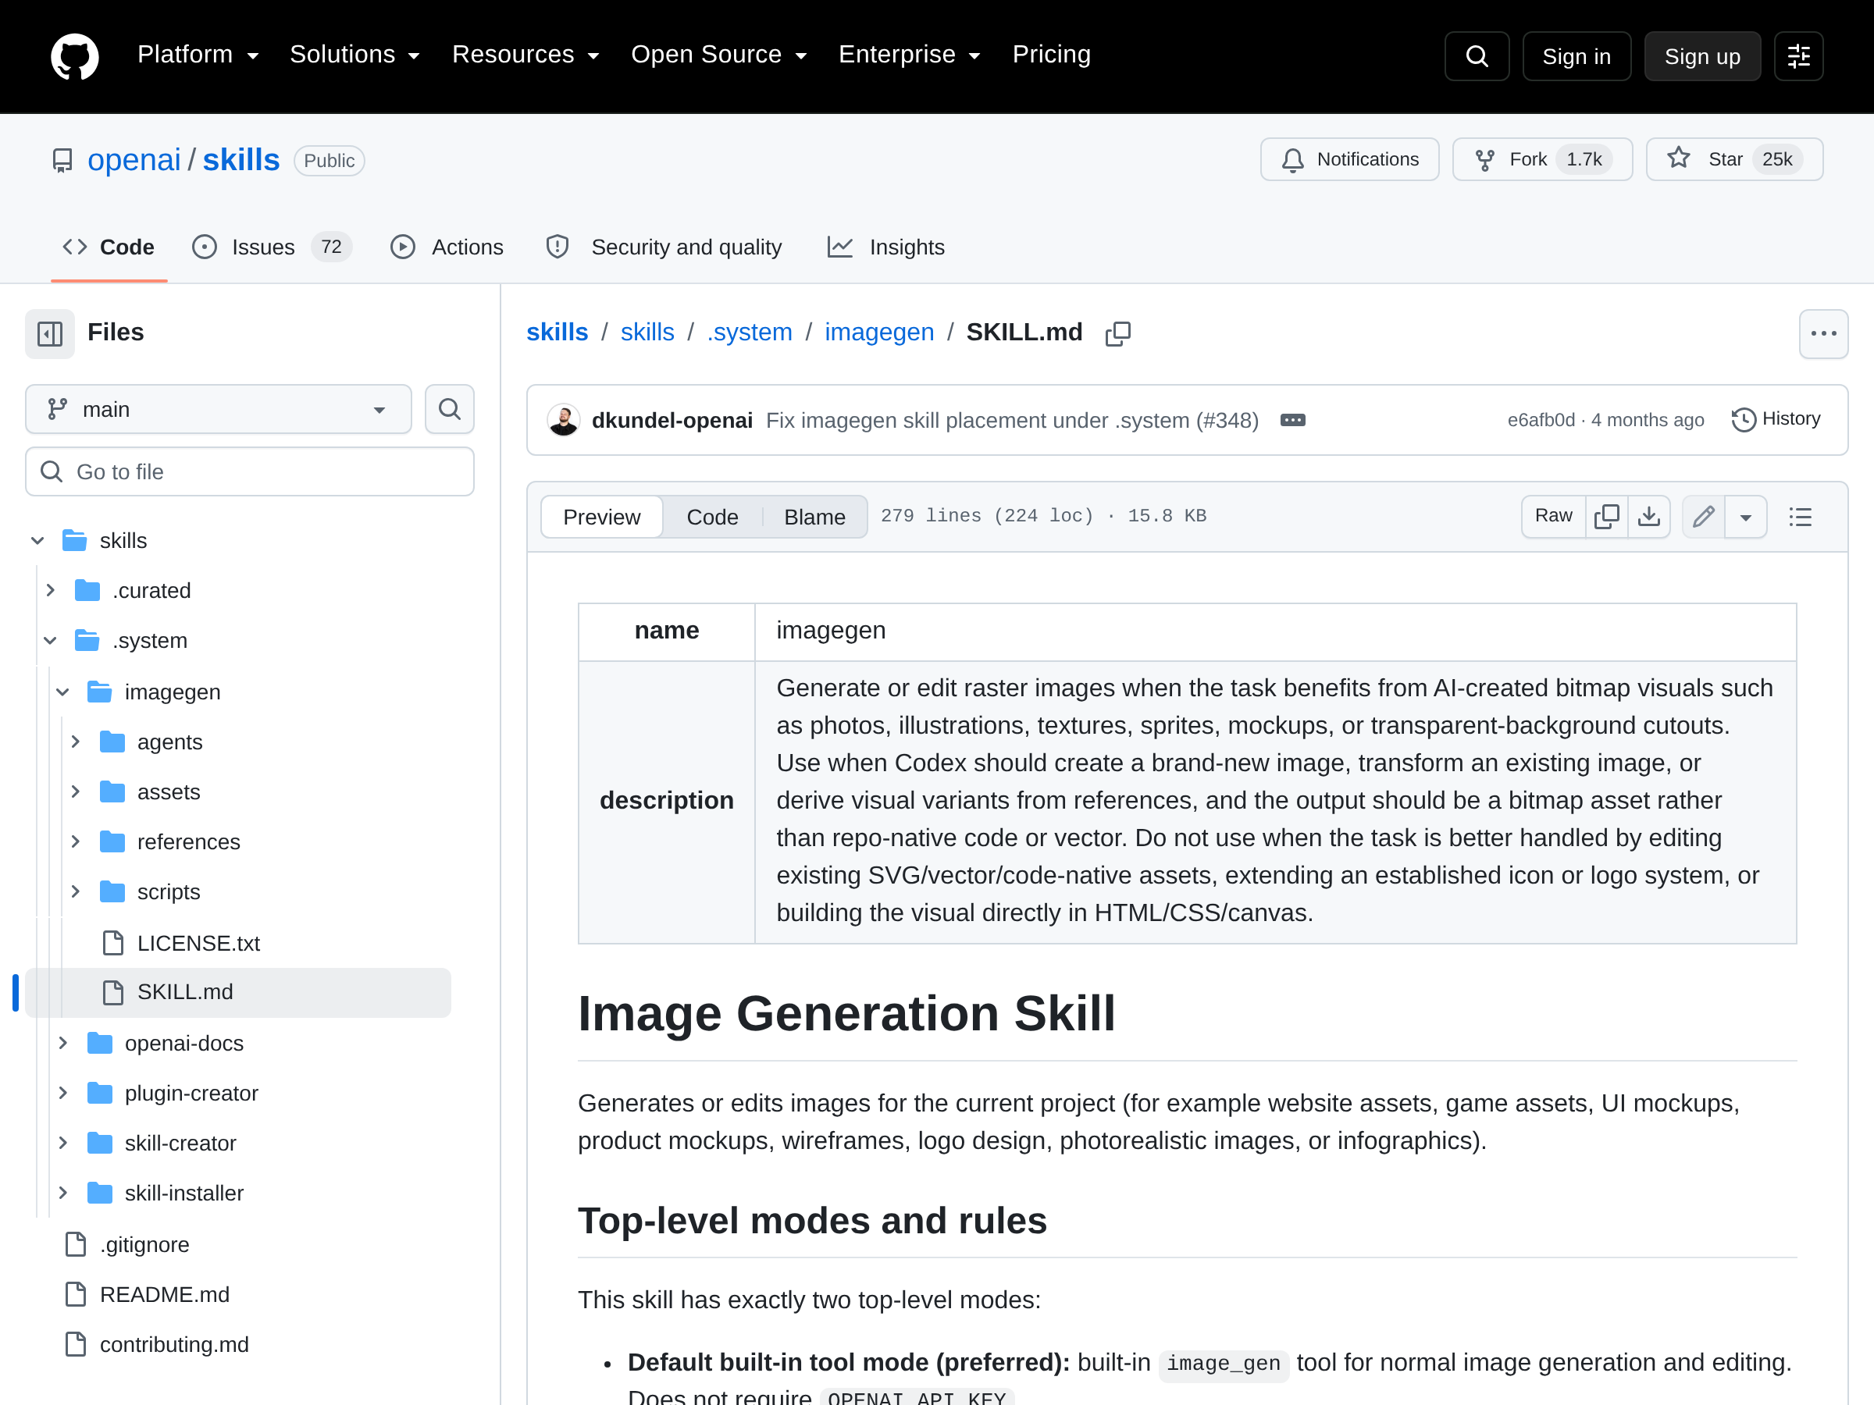The image size is (1874, 1405).
Task: Select the Preview view toggle
Action: point(601,517)
